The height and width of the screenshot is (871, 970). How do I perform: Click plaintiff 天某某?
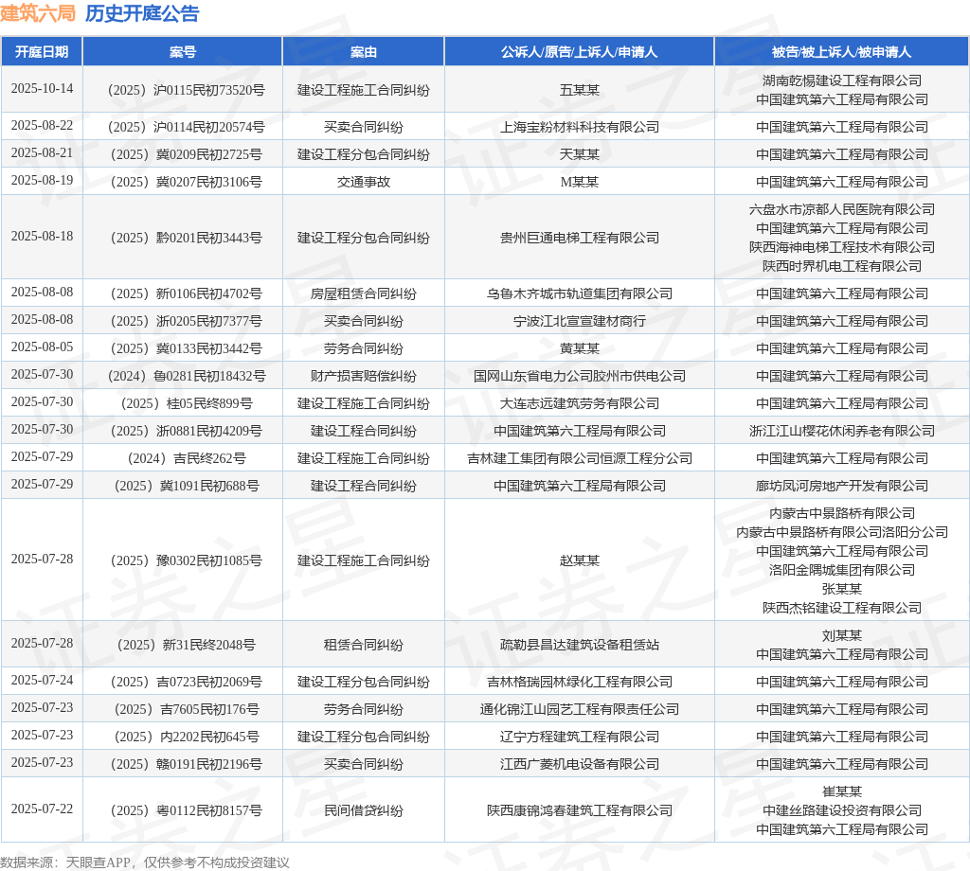(580, 154)
